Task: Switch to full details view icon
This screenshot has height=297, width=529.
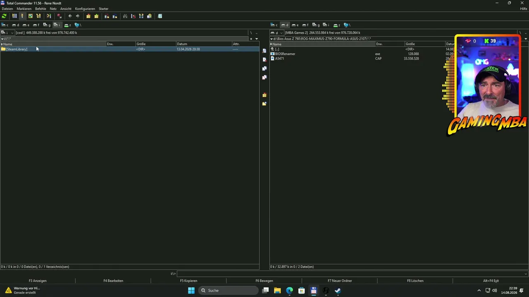Action: [22, 16]
